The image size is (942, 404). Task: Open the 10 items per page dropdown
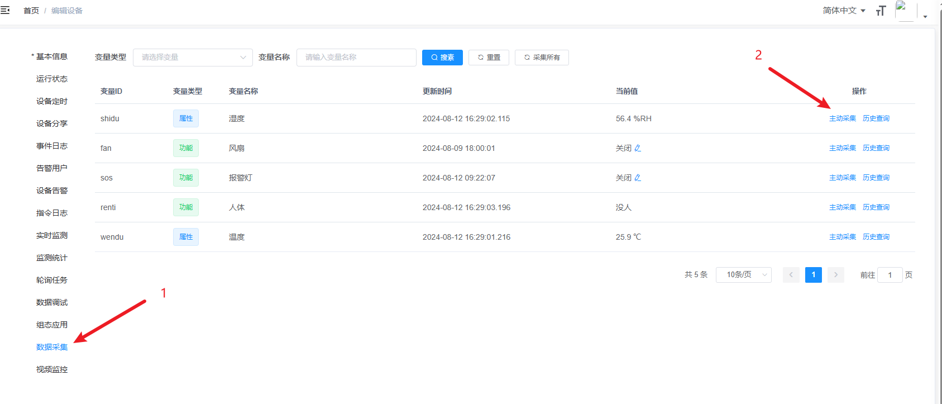pyautogui.click(x=743, y=275)
